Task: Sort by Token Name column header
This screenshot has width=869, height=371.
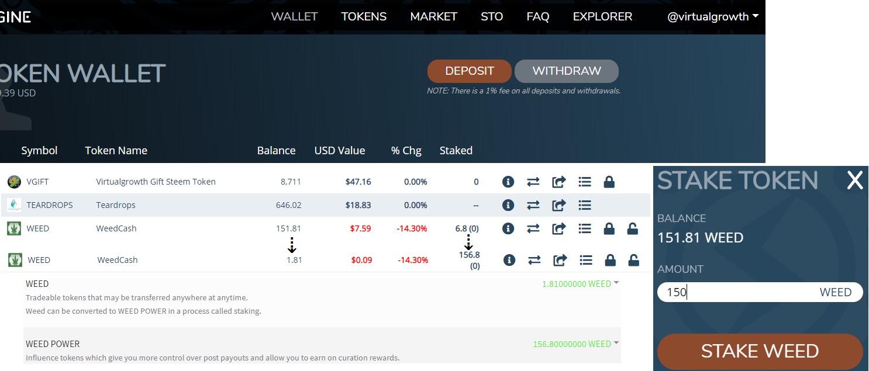Action: 116,150
